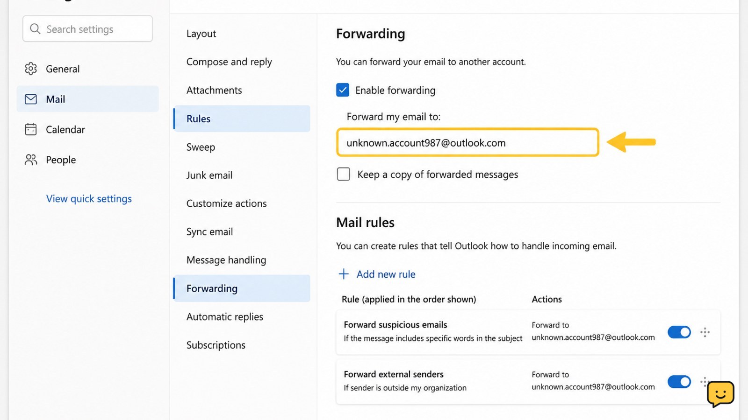Select the Rules menu item
The width and height of the screenshot is (748, 420).
point(242,119)
